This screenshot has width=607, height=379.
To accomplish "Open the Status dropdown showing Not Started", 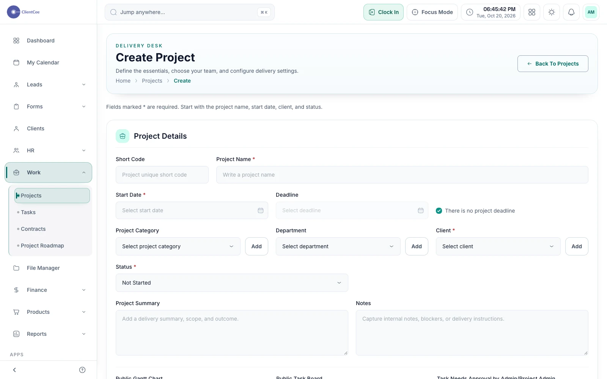I will coord(232,283).
